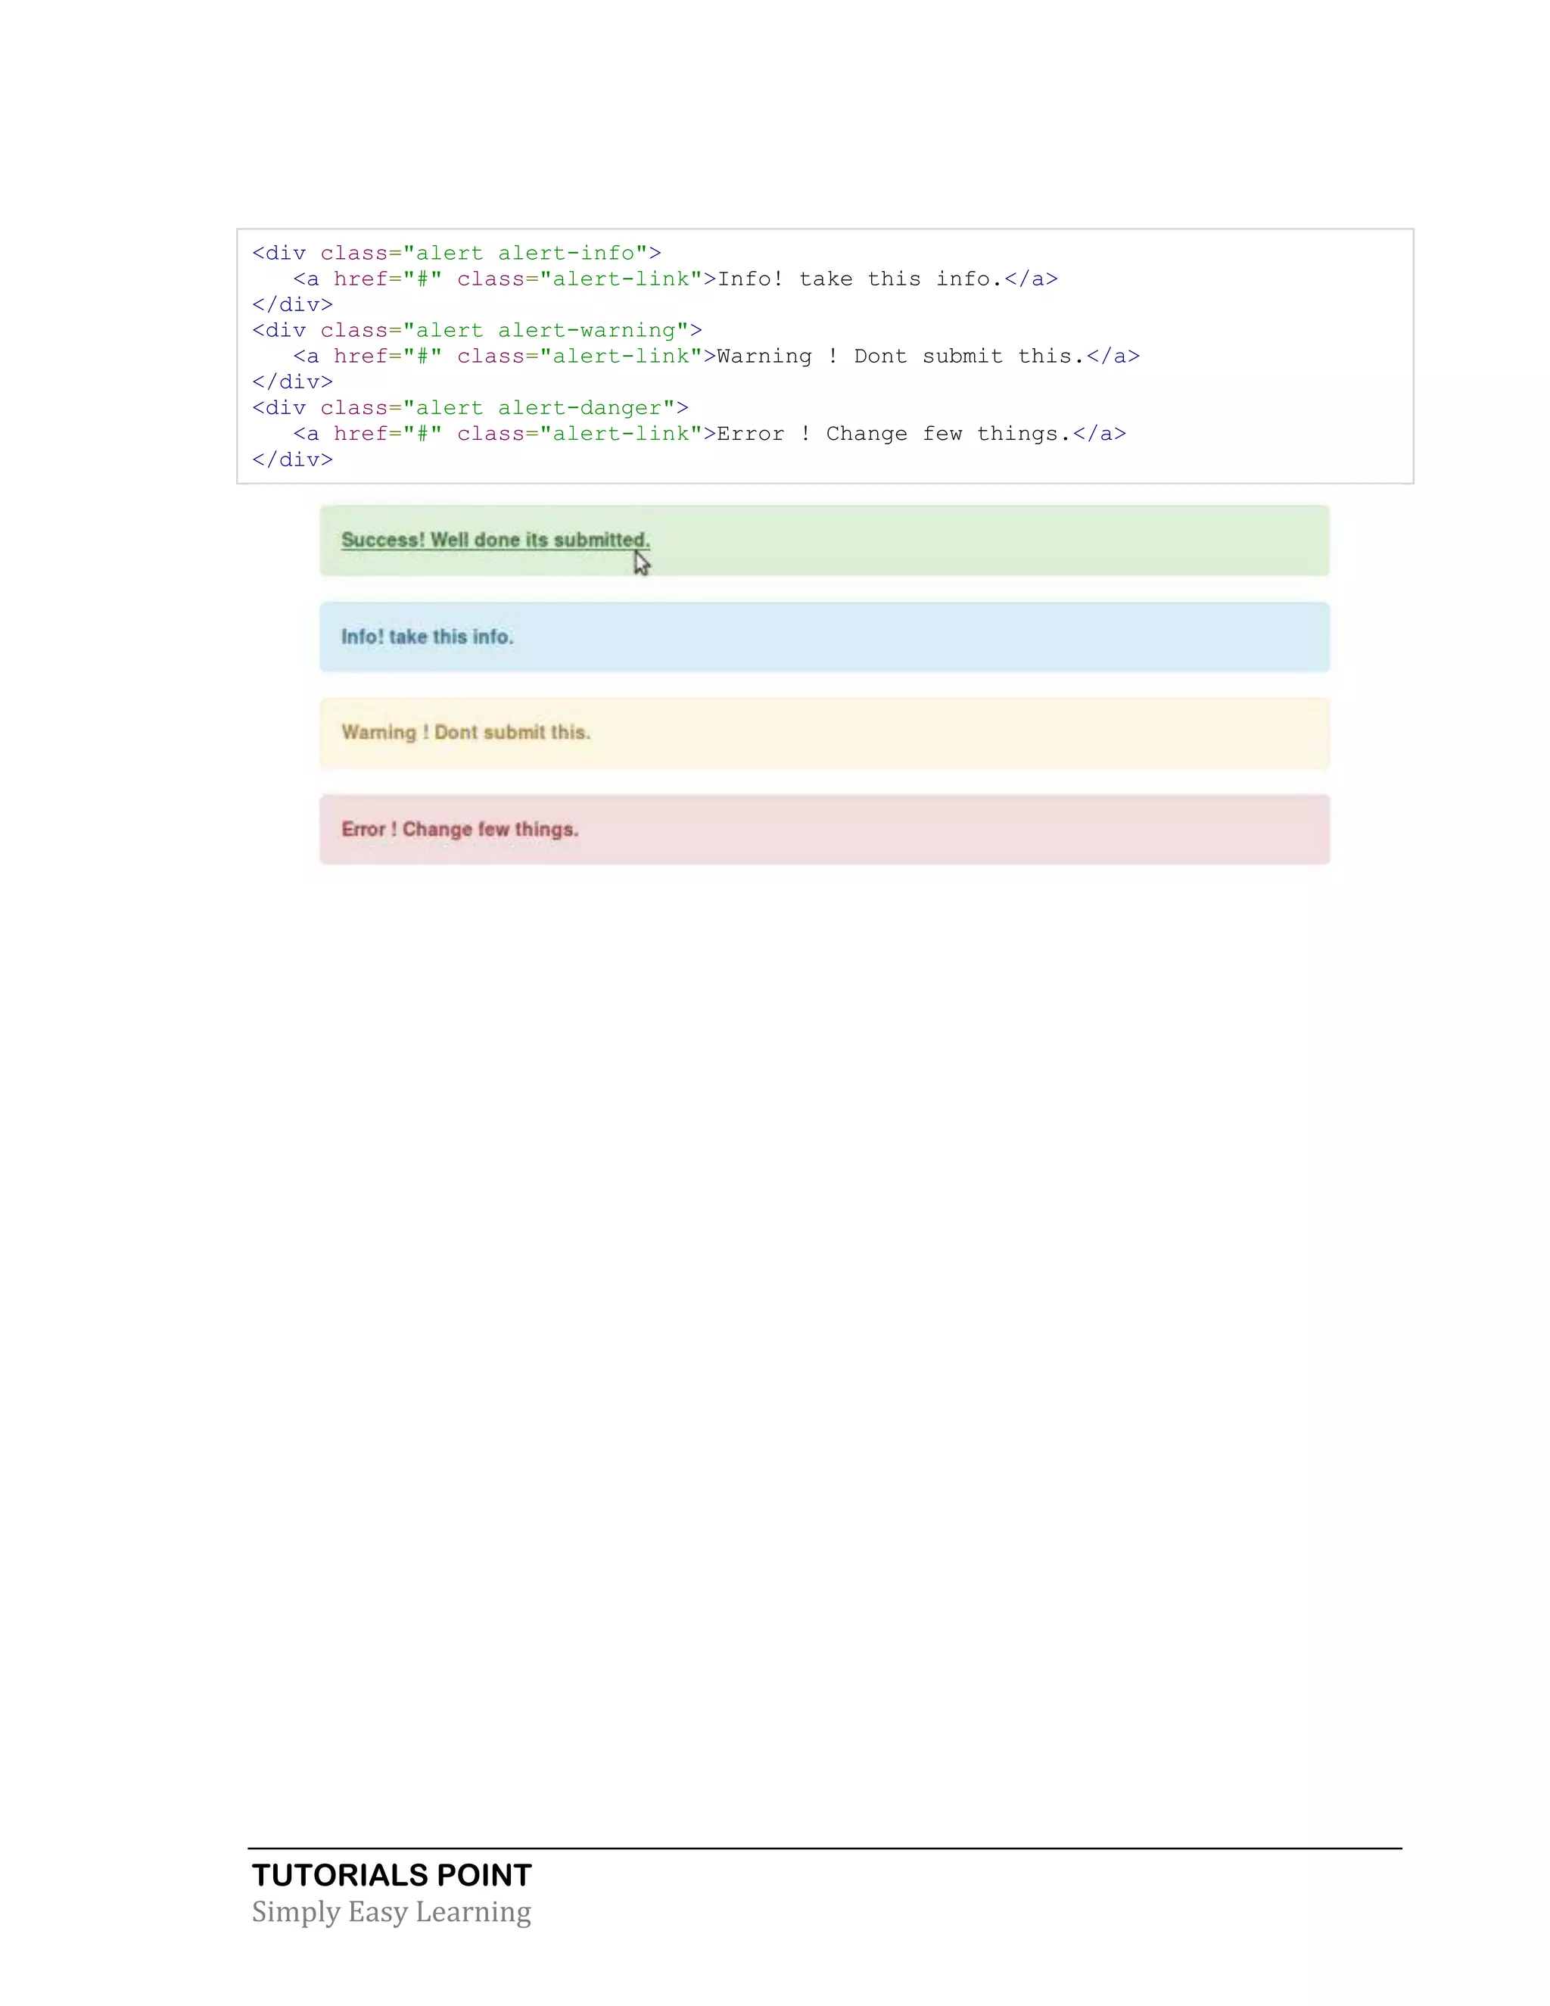The width and height of the screenshot is (1550, 2006).
Task: Click the 'Warning ! Dont submit this.' link
Action: 465,733
